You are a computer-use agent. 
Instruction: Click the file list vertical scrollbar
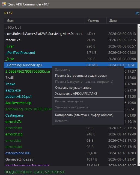pos(139,95)
